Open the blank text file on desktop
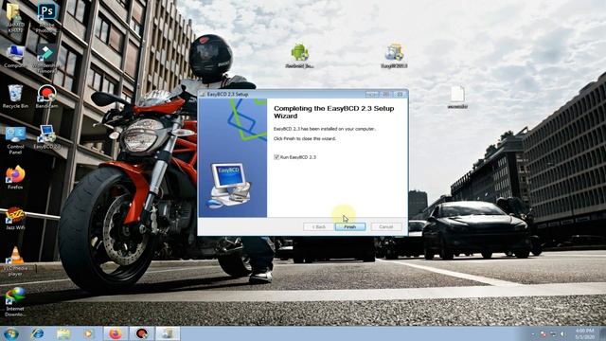The width and height of the screenshot is (606, 341). coord(457,98)
